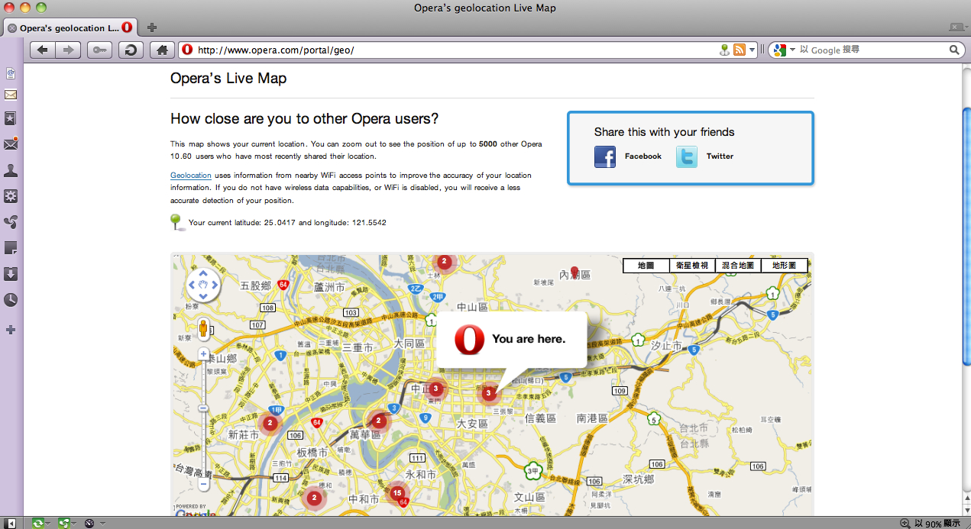Add a panel with sidebar plus icon
The image size is (971, 529).
11,330
